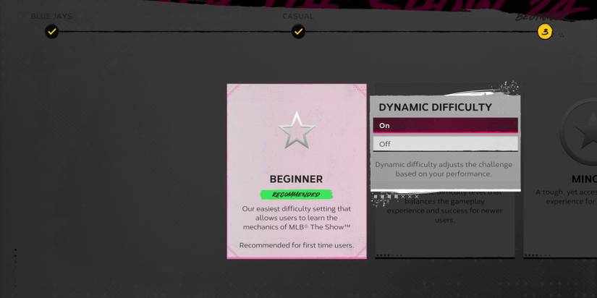Click the Blue Jays step checkmark
This screenshot has height=298, width=597.
point(51,32)
